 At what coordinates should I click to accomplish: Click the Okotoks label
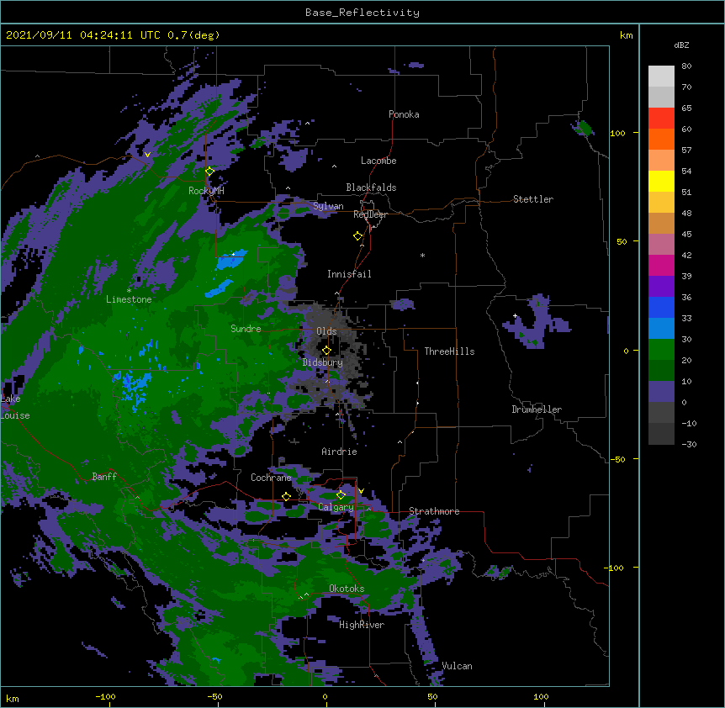coord(347,589)
